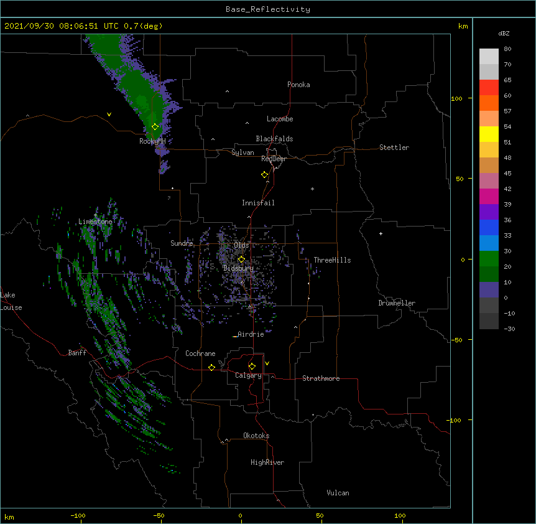Select the white asterisk marker east of Innisfail

click(312, 189)
